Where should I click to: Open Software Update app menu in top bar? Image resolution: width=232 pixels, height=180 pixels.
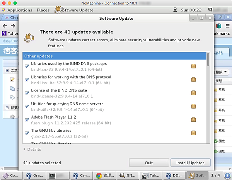(74, 10)
